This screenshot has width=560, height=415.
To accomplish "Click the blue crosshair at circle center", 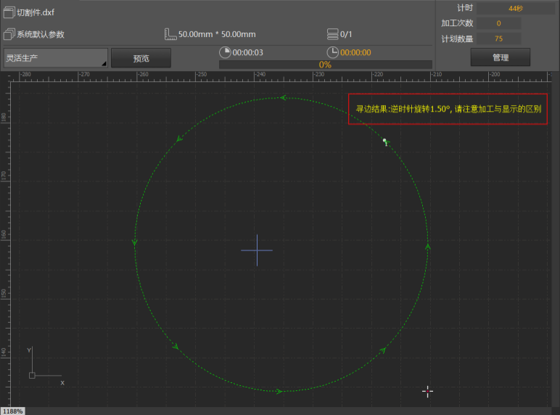I will point(257,250).
